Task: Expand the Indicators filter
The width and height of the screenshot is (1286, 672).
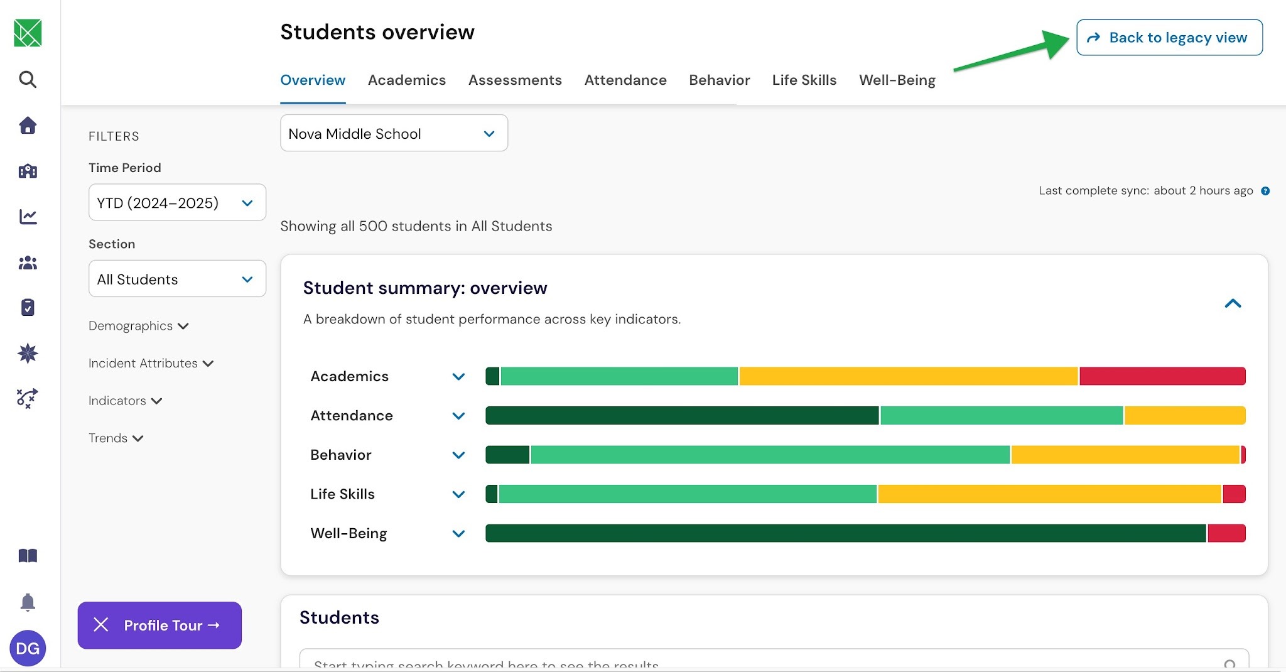Action: coord(126,401)
